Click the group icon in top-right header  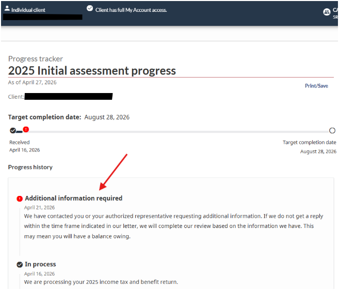click(x=326, y=12)
